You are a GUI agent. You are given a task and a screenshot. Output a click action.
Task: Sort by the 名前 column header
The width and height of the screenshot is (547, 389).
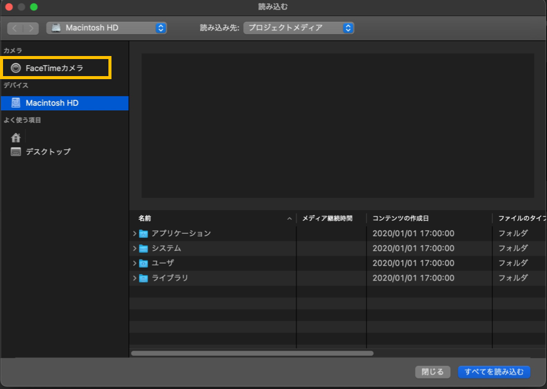(144, 218)
